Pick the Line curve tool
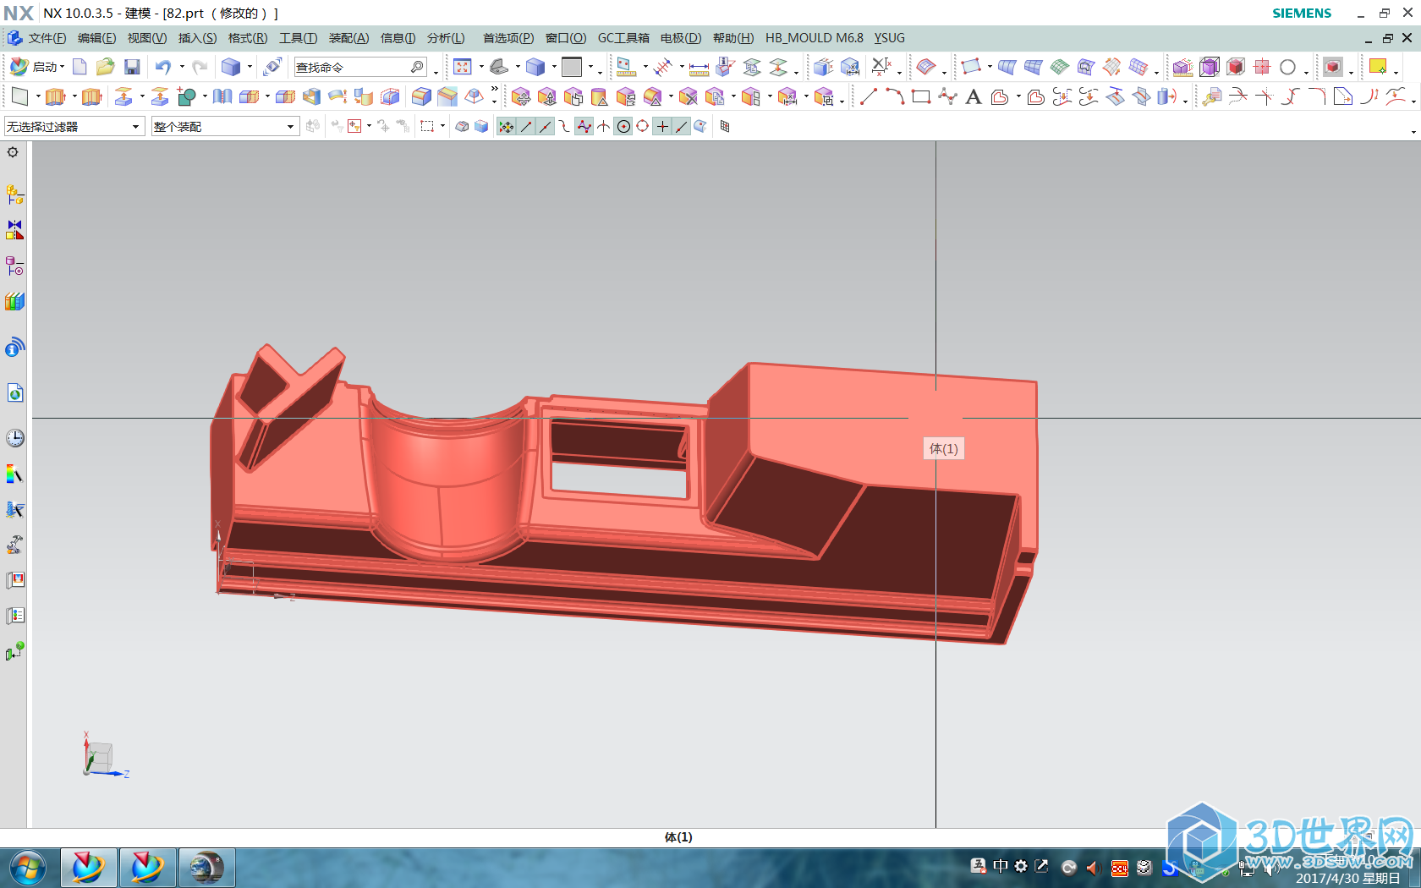1421x888 pixels. (x=869, y=96)
